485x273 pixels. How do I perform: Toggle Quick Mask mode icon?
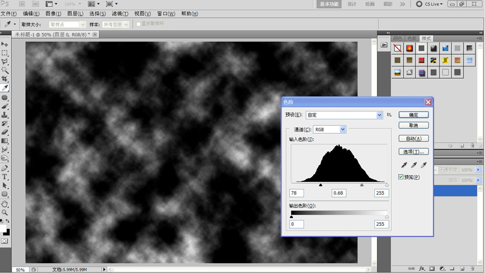coord(4,241)
